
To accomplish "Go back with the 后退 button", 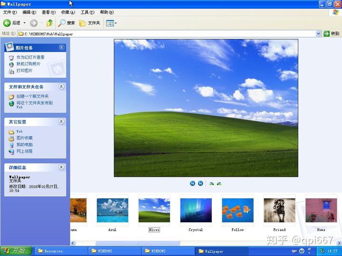I will coord(12,23).
